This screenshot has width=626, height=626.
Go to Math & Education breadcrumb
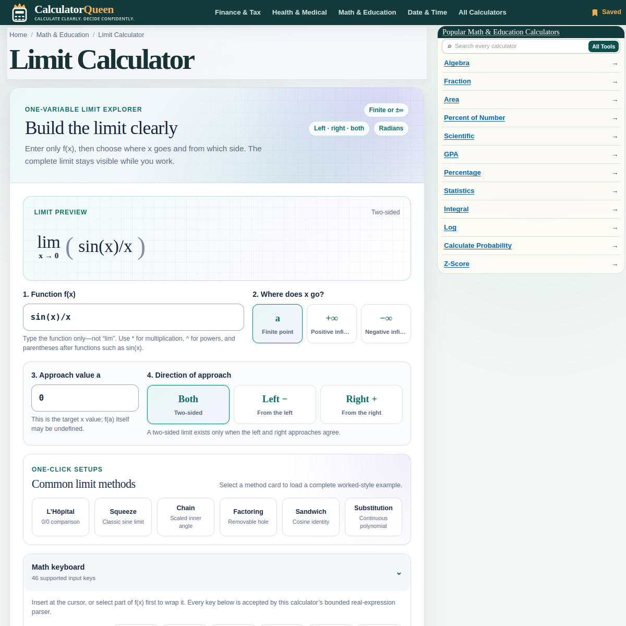[x=63, y=35]
